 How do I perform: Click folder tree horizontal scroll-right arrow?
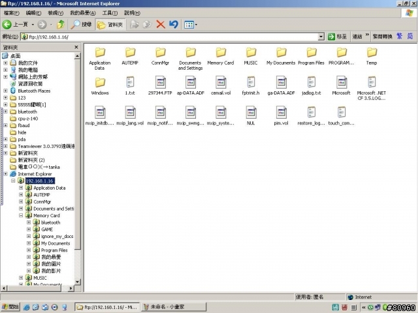coord(71,288)
